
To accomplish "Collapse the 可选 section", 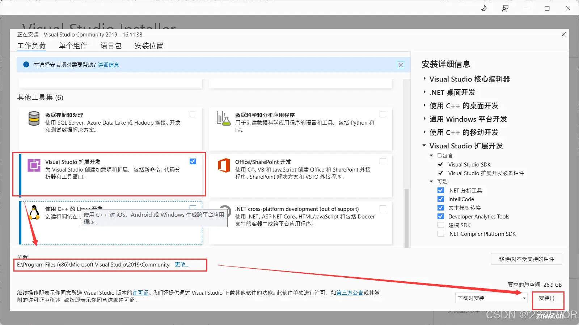I will pos(431,182).
